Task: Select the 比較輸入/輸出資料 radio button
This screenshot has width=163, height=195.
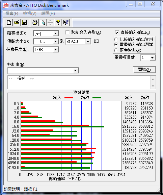Action: 116,40
